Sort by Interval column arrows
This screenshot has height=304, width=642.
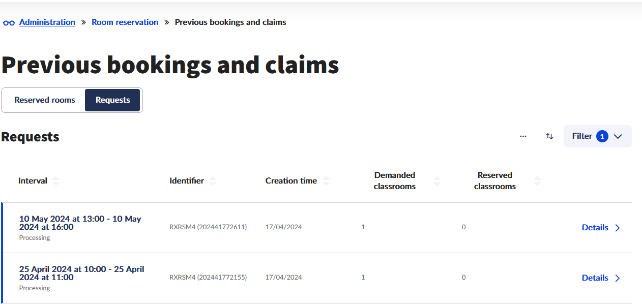point(56,181)
